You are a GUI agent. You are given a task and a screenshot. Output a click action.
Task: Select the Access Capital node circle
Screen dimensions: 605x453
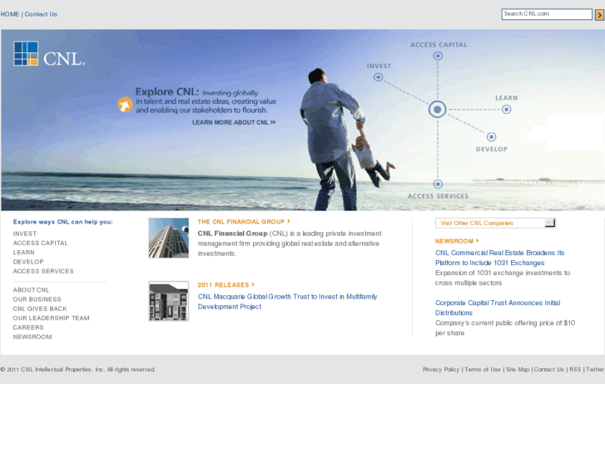438,57
